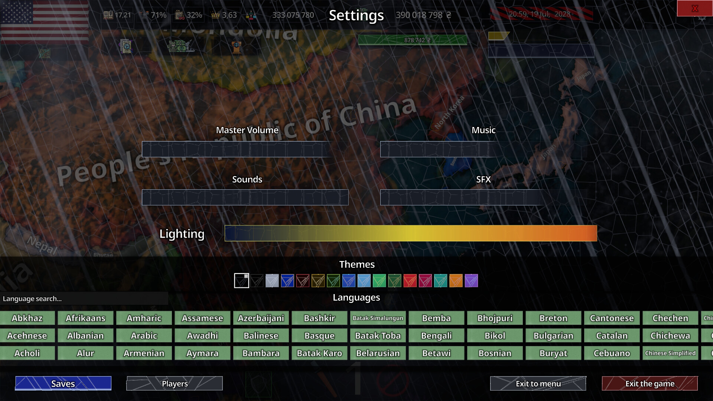This screenshot has height=401, width=713.
Task: Click the United States flag icon
Action: [45, 22]
